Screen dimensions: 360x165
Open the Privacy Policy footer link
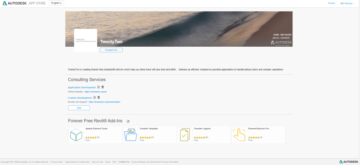coord(57,162)
